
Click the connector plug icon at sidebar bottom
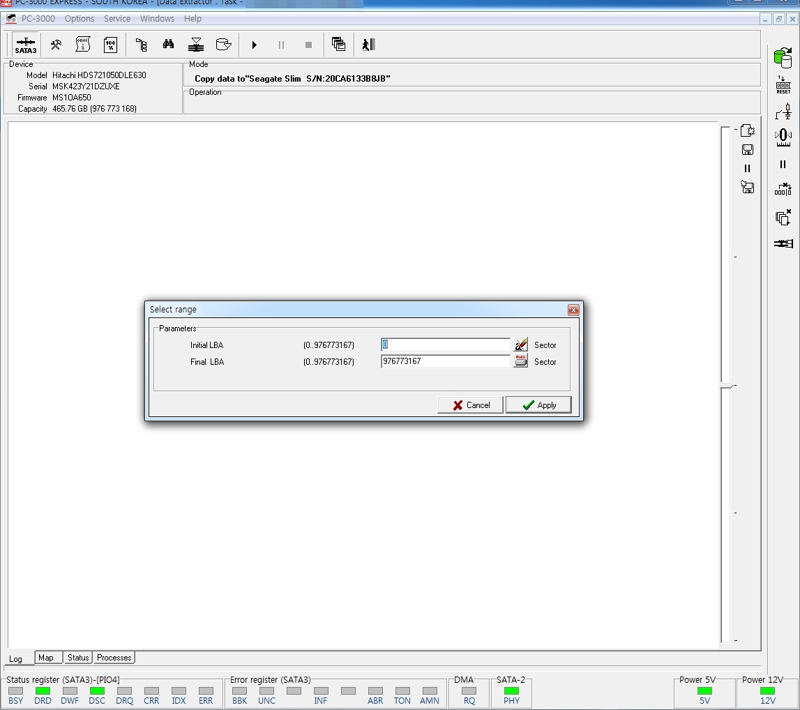(x=783, y=244)
